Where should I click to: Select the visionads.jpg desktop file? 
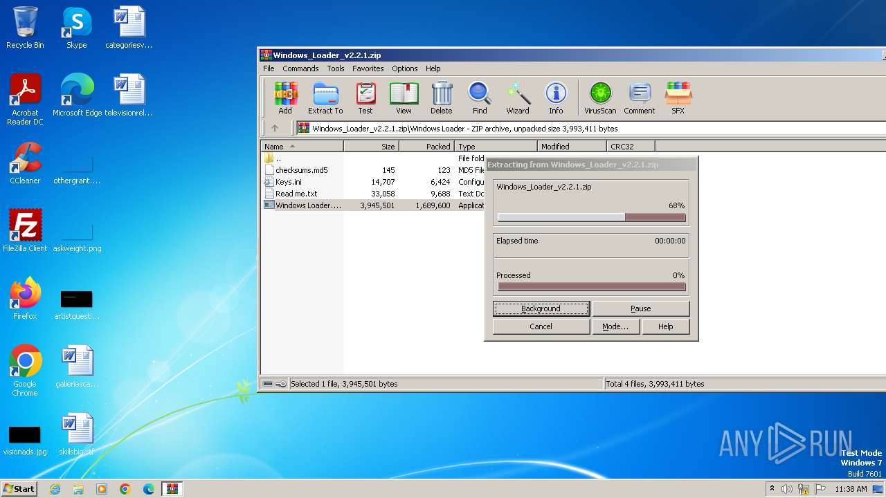25,440
